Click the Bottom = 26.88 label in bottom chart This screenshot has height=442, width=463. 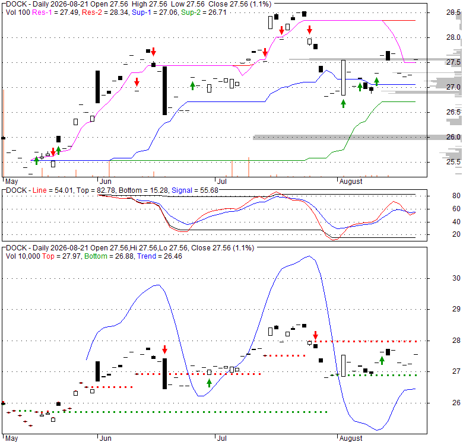(109, 256)
